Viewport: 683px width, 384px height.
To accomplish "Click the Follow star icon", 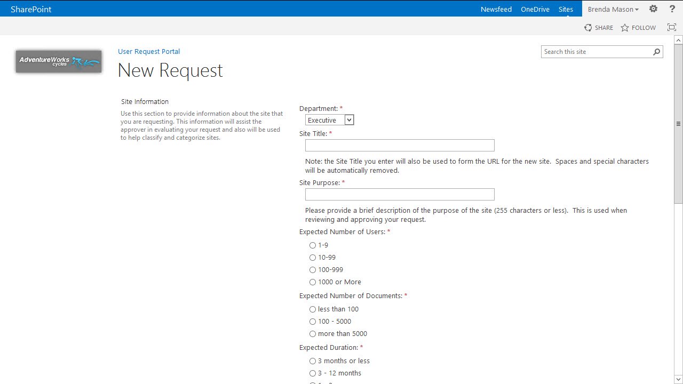I will point(625,28).
